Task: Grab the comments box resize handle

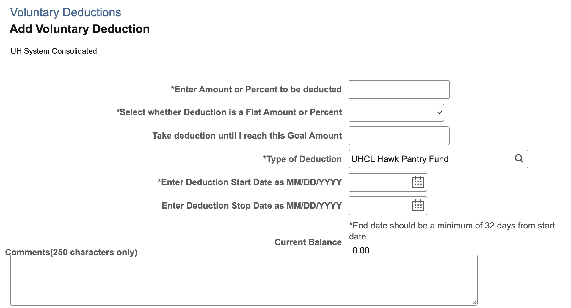Action: (x=474, y=303)
